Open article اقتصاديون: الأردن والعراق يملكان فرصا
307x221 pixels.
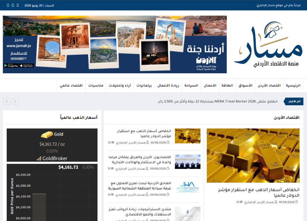point(140,160)
